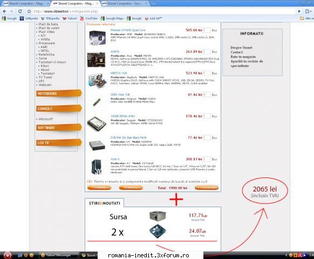Open DVD-RW 20x Bulk Black PATA link
The width and height of the screenshot is (314, 259).
pyautogui.click(x=128, y=138)
